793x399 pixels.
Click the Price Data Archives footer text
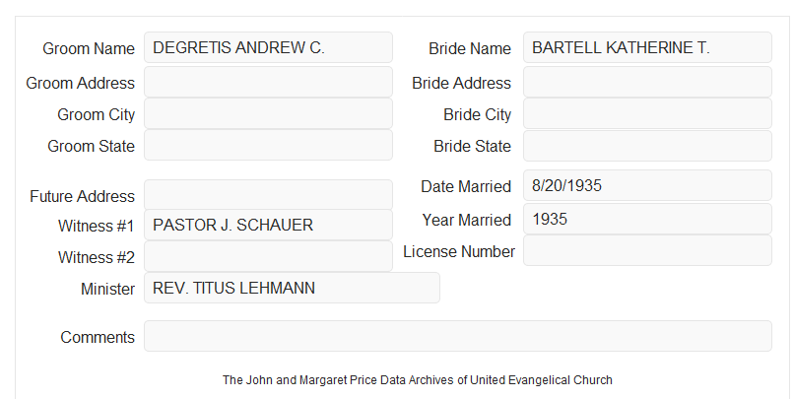418,379
